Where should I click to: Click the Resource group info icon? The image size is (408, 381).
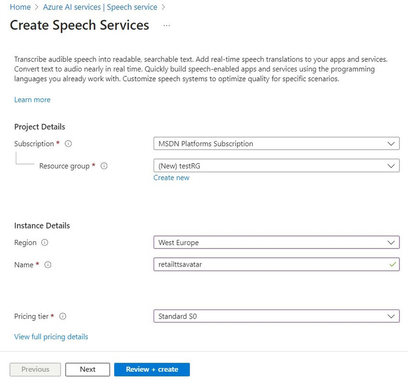click(x=104, y=166)
